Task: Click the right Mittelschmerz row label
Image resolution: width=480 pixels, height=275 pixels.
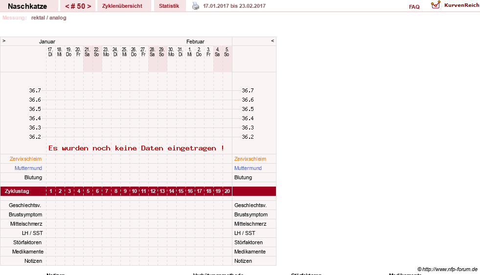Action: tap(251, 224)
